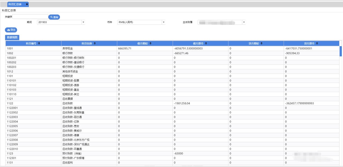This screenshot has width=343, height=167.
Task: Switch to the 数据视图 tab
Action: [12, 37]
